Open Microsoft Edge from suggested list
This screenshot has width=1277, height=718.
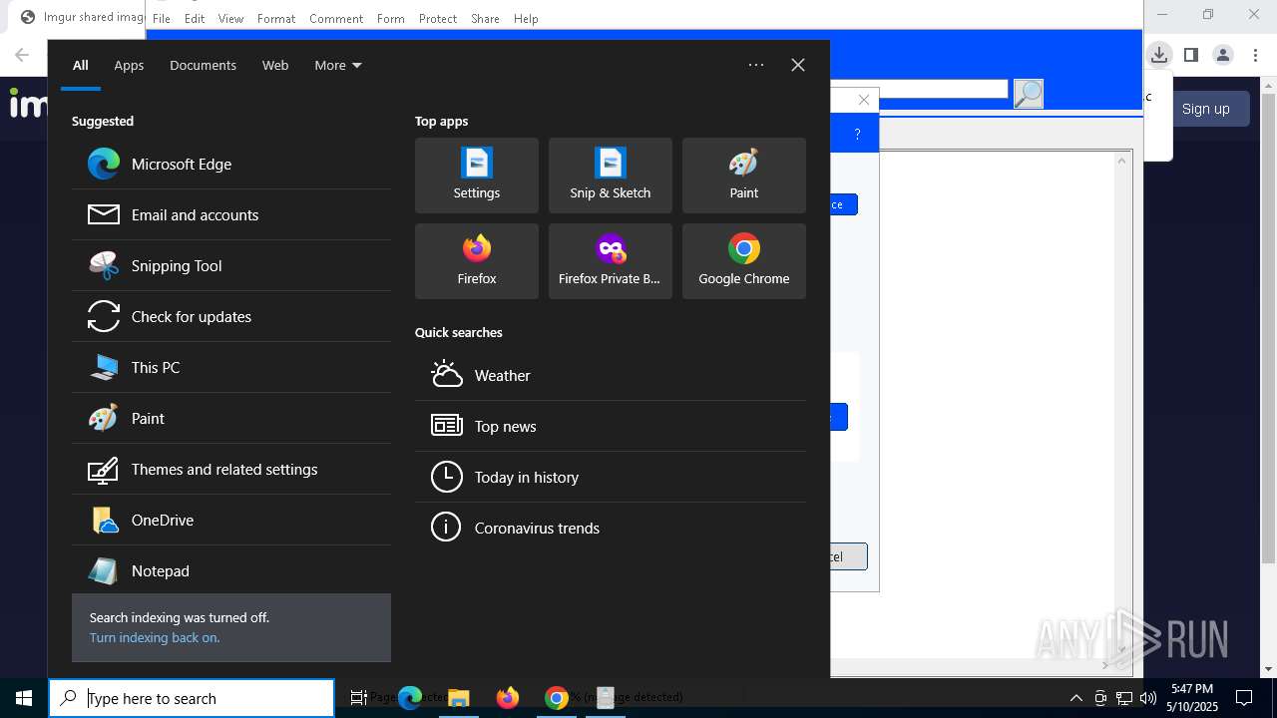(231, 164)
